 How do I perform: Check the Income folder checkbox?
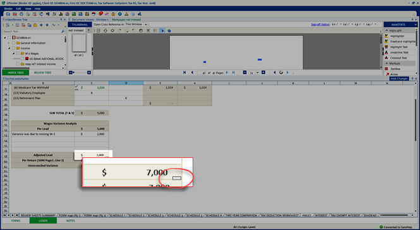pos(14,48)
